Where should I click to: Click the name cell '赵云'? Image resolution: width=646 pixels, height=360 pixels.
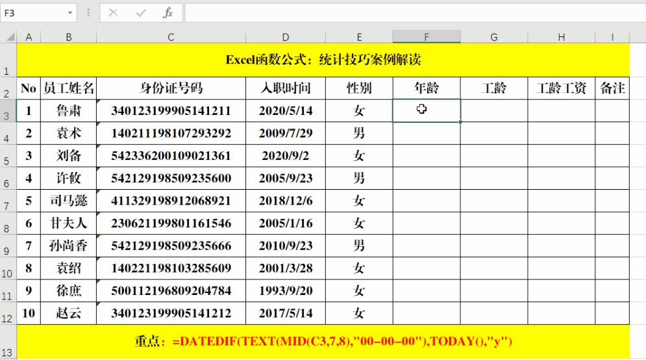point(68,313)
